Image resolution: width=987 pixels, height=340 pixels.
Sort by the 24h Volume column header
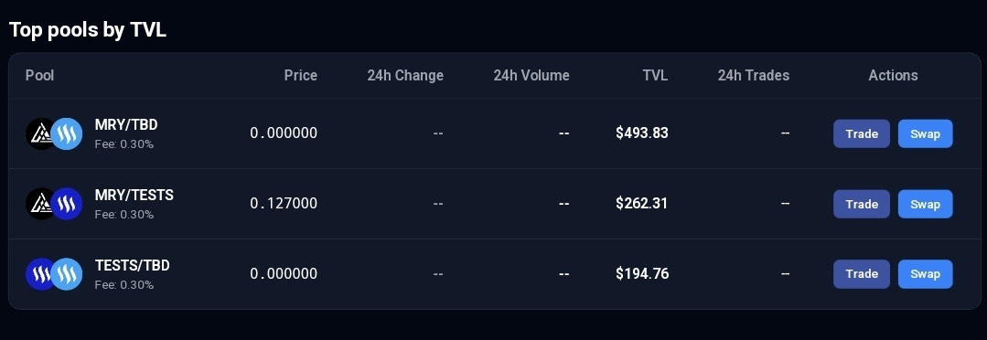tap(531, 76)
